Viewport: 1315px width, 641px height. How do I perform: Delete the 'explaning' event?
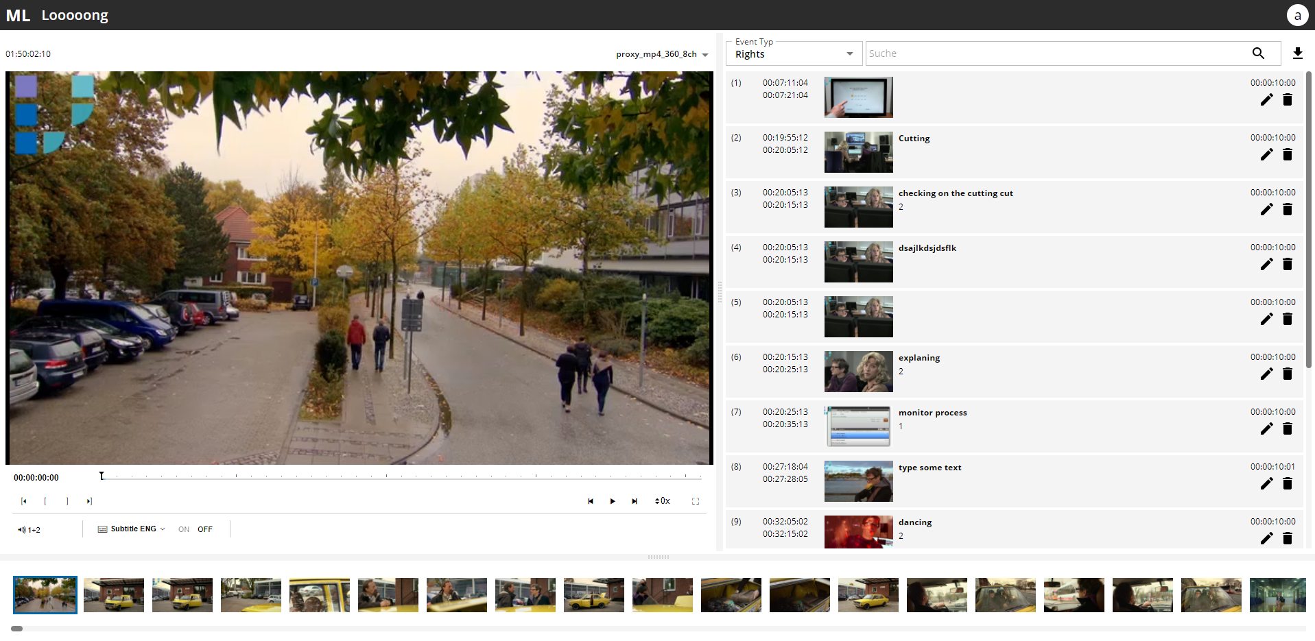pos(1288,374)
